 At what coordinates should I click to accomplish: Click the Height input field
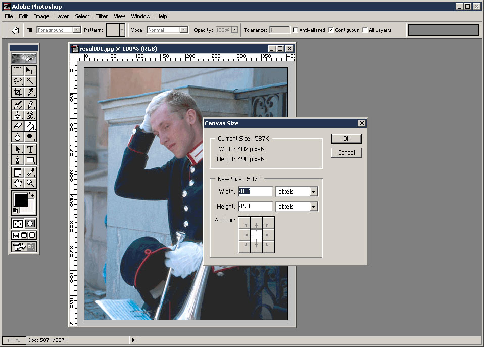click(255, 207)
